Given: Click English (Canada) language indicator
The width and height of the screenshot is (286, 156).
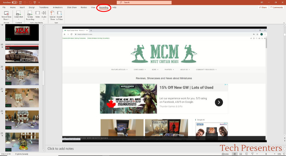Looking at the screenshot, I should [22, 154].
